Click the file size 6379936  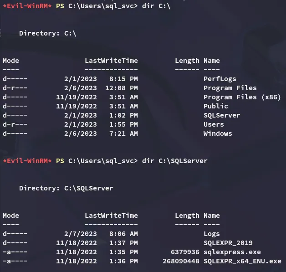185,252
